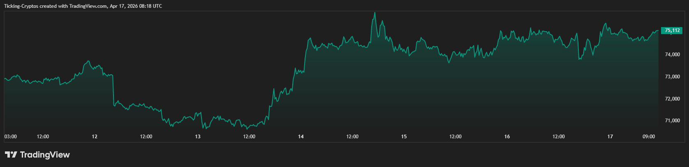The image size is (689, 167).
Task: Click the 12:00 label between 14 and 15
Action: click(x=352, y=137)
